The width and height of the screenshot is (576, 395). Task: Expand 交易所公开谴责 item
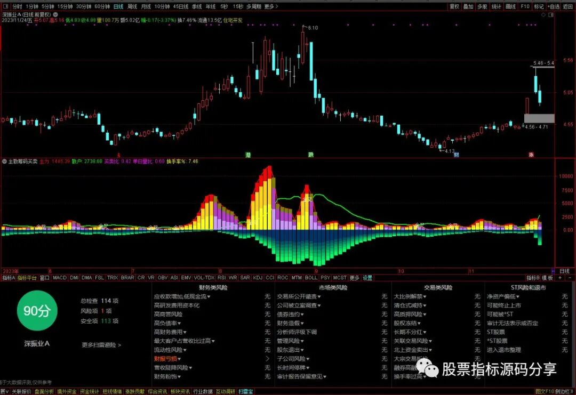[x=299, y=296]
